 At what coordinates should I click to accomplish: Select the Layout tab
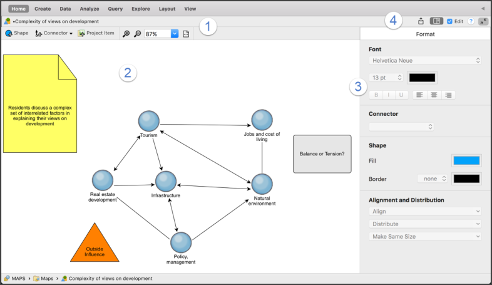[167, 9]
